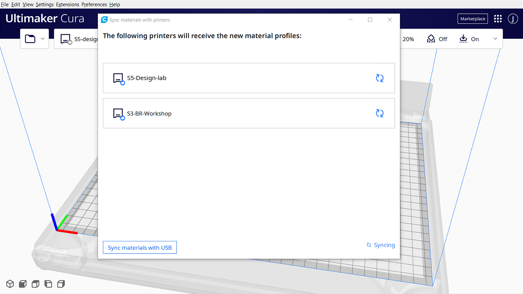Click the printer icon beside S5-design in toolbar
Screen dimensions: 523x294
point(66,39)
